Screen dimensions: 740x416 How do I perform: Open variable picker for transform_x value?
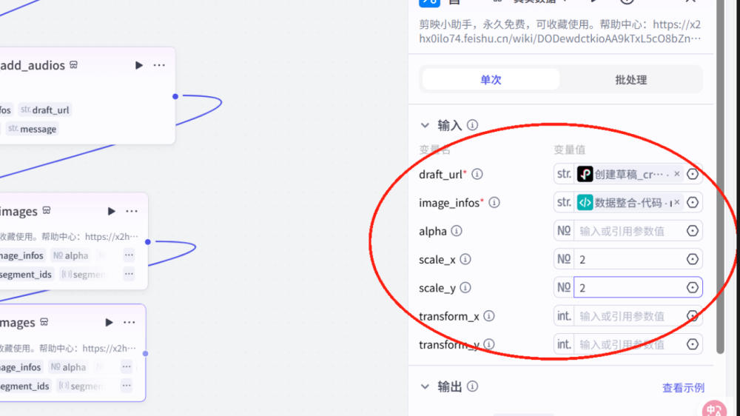tap(693, 315)
